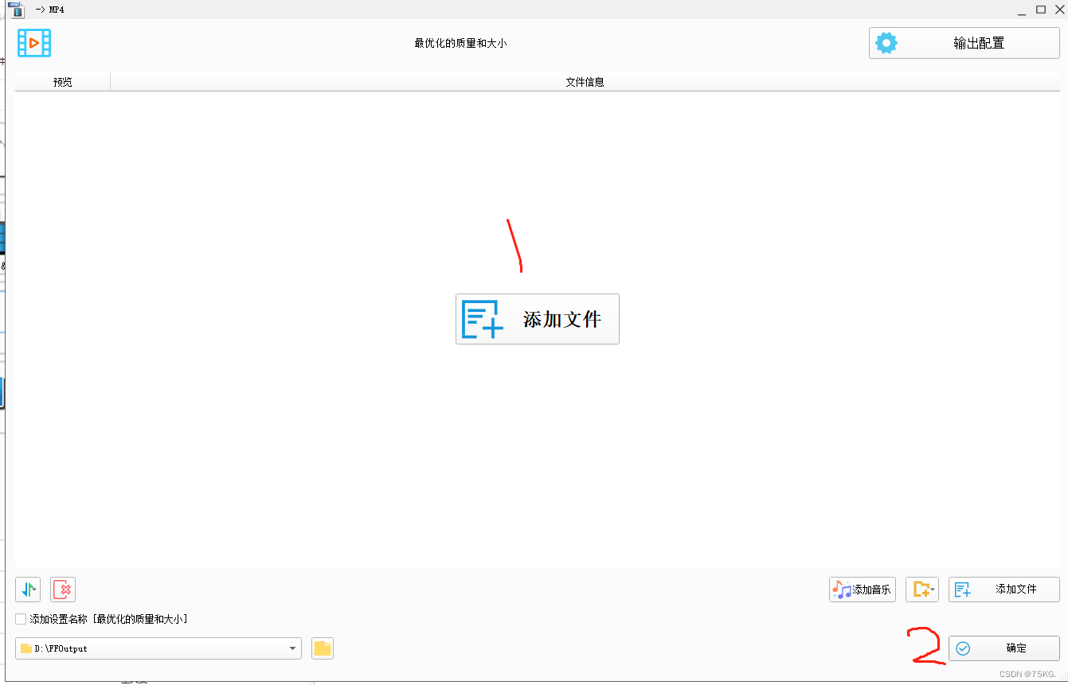This screenshot has height=685, width=1068.
Task: Open 输出配置 output settings
Action: 964,43
